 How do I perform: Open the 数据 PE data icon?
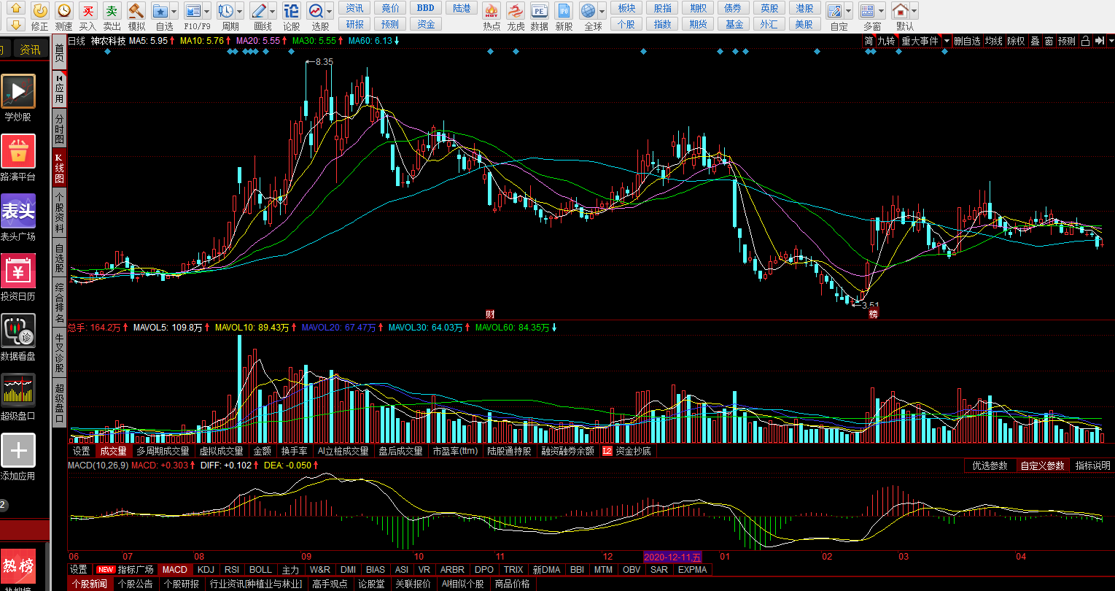(x=539, y=11)
